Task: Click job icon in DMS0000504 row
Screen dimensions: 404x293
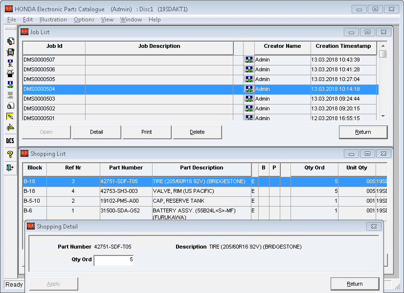Action: point(249,89)
